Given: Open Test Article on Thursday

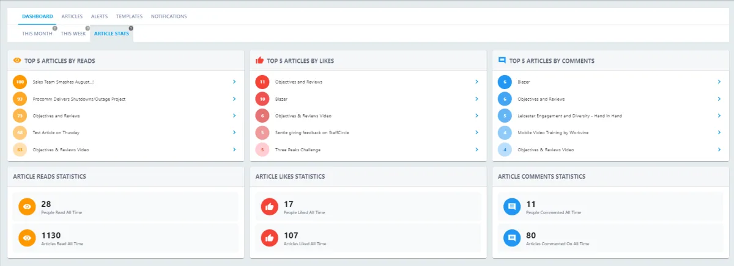Looking at the screenshot, I should pyautogui.click(x=56, y=132).
